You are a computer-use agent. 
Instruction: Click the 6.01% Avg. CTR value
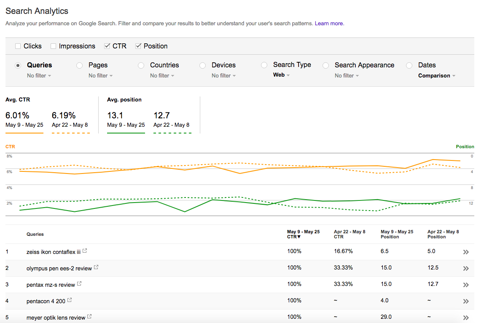(17, 115)
